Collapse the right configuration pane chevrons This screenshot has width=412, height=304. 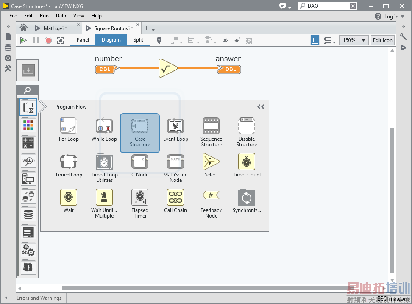tap(404, 27)
